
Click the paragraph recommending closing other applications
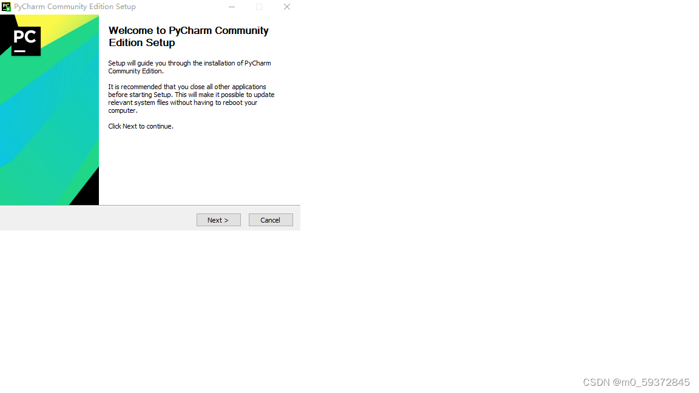click(191, 98)
